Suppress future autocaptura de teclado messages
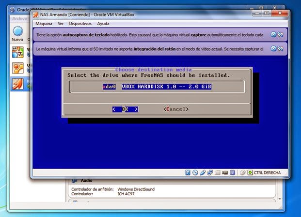The image size is (301, 217). (x=281, y=34)
